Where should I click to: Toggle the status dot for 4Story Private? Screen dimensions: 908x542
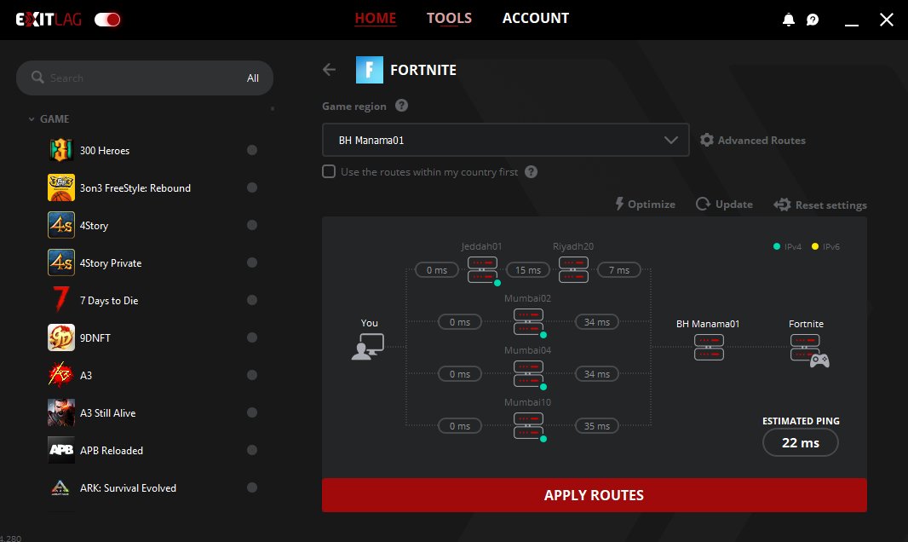(x=252, y=262)
